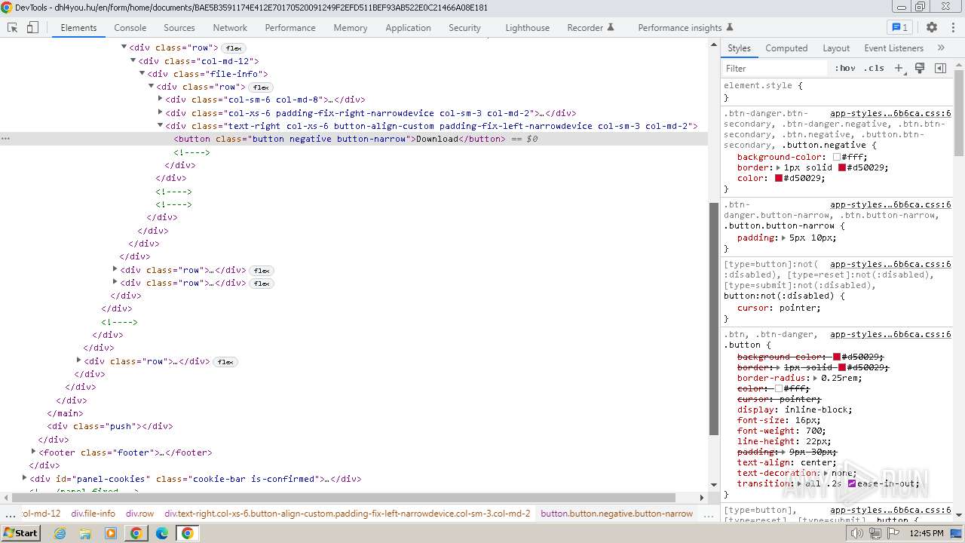Open the console issues counter badge
This screenshot has width=965, height=543.
click(x=899, y=27)
